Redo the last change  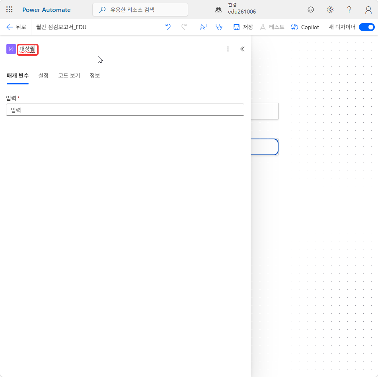click(x=184, y=27)
